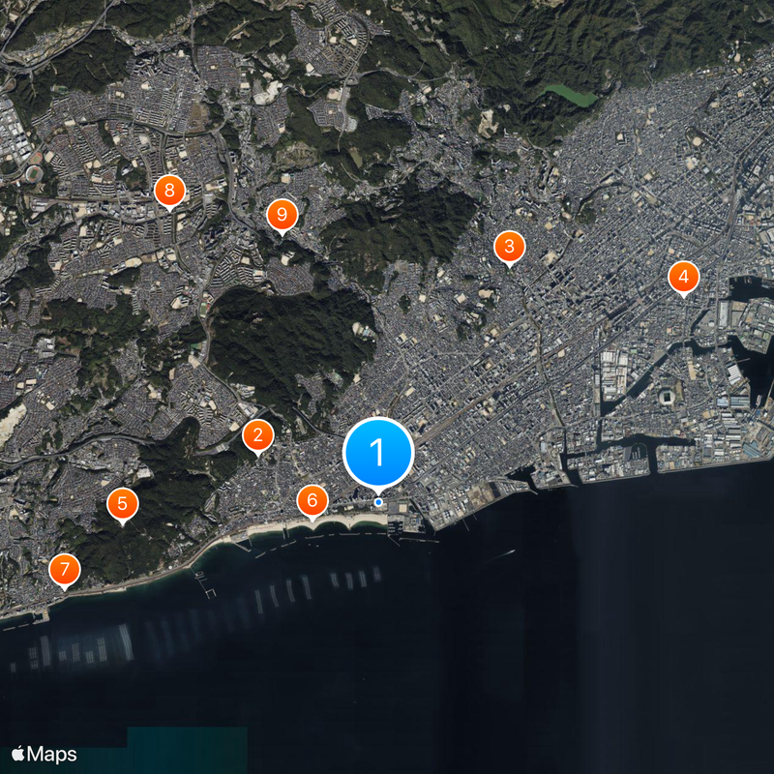Click orange pin 5 on the forested hill
The image size is (774, 774).
click(x=122, y=504)
